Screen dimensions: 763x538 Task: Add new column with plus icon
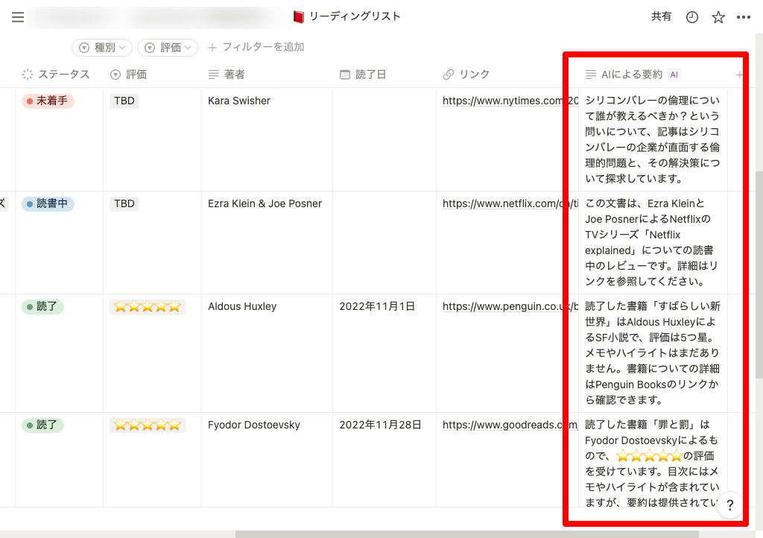[x=739, y=75]
